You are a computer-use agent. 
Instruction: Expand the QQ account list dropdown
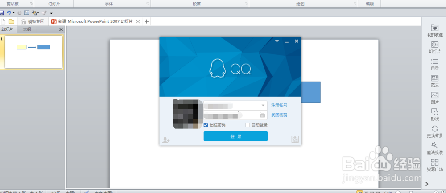click(x=263, y=106)
